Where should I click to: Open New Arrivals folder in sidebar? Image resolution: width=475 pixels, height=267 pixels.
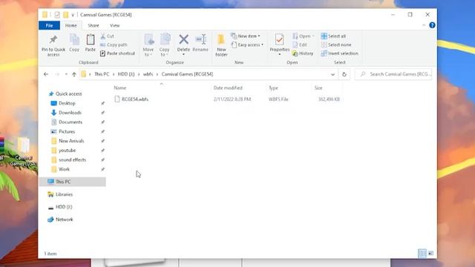pyautogui.click(x=71, y=141)
